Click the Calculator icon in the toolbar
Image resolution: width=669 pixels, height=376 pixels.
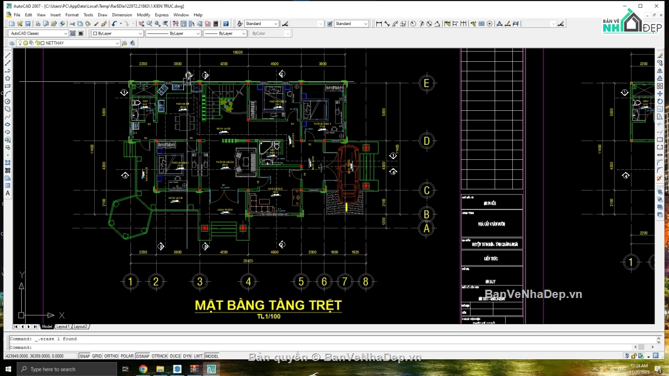click(216, 23)
